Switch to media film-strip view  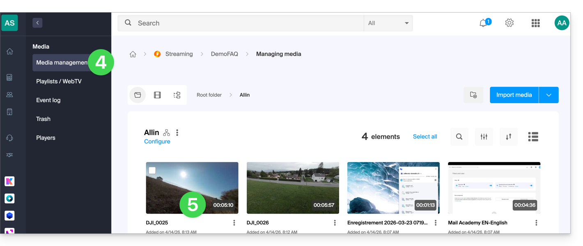(x=157, y=95)
